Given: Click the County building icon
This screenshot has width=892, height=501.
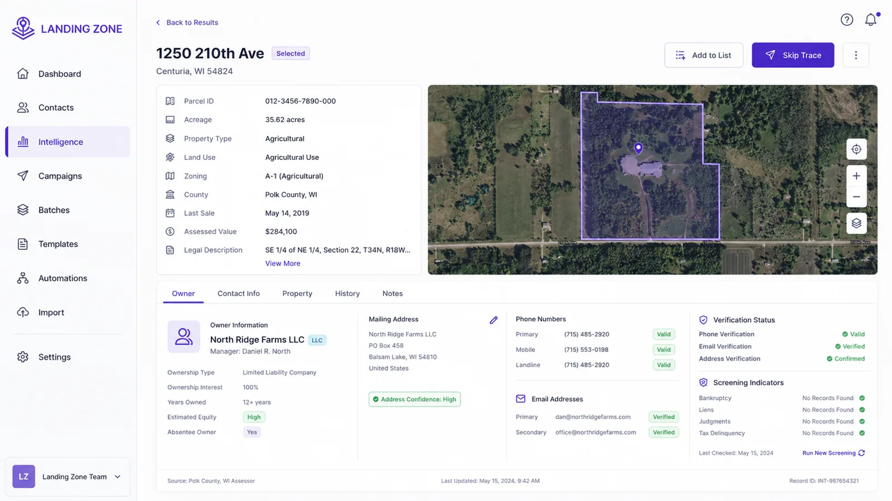Looking at the screenshot, I should [x=170, y=195].
